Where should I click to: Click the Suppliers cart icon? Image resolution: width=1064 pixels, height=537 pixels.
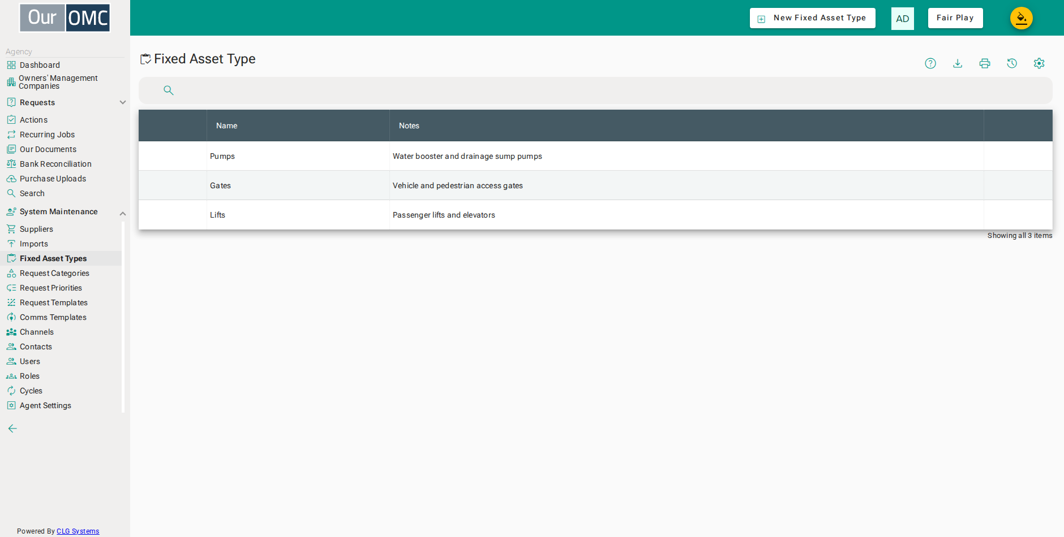tap(11, 229)
